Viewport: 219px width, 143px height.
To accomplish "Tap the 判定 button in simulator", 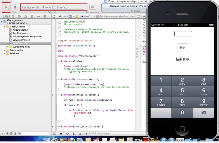I will point(182,48).
